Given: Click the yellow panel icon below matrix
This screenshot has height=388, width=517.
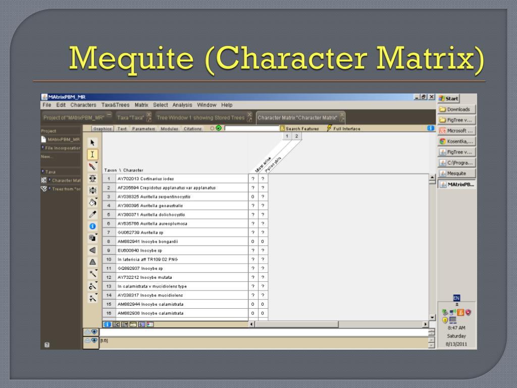Looking at the screenshot, I should 133,324.
